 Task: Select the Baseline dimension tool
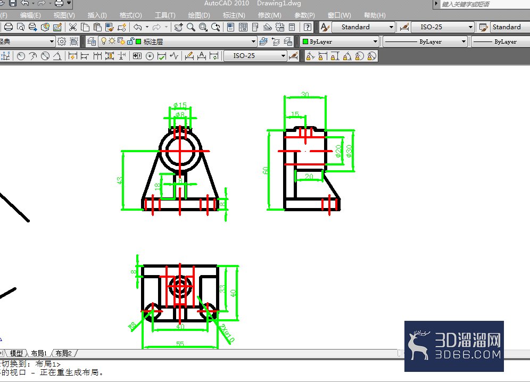[x=85, y=56]
